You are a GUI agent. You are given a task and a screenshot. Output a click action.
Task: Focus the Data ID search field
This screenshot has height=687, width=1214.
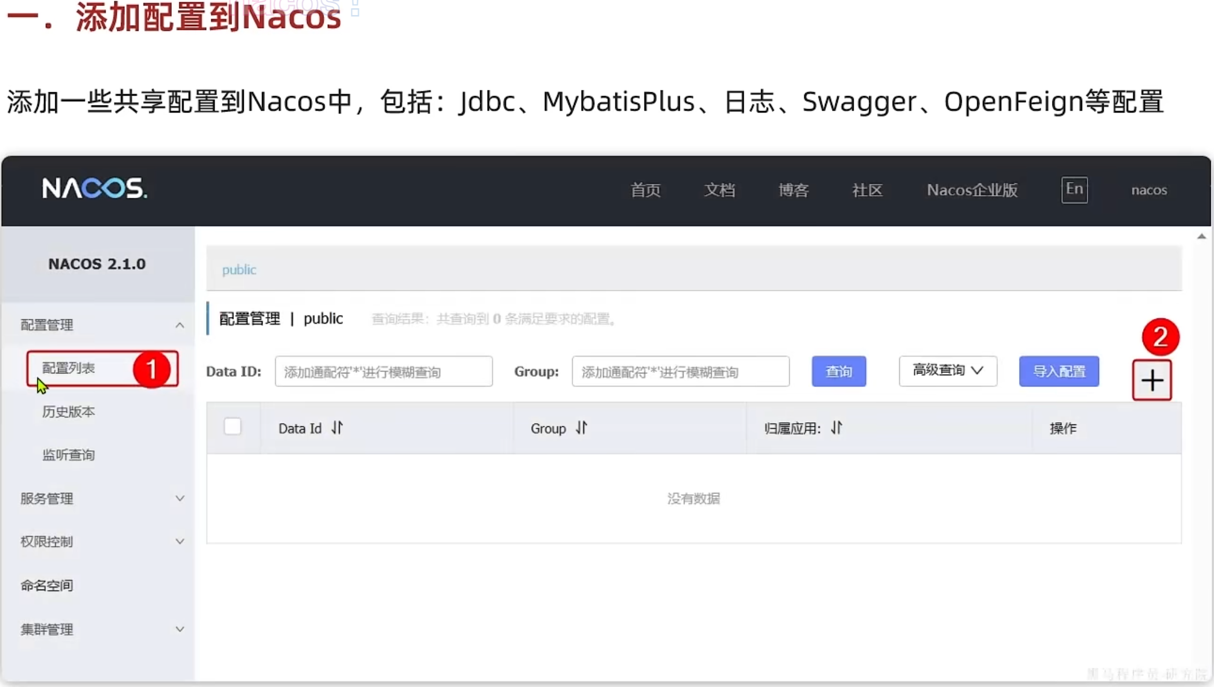[x=383, y=372]
